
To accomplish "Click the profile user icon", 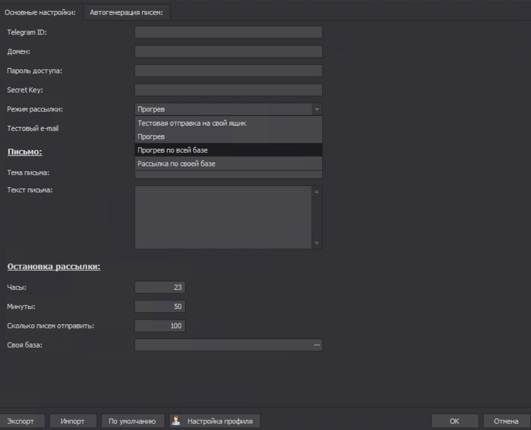I will pyautogui.click(x=176, y=421).
